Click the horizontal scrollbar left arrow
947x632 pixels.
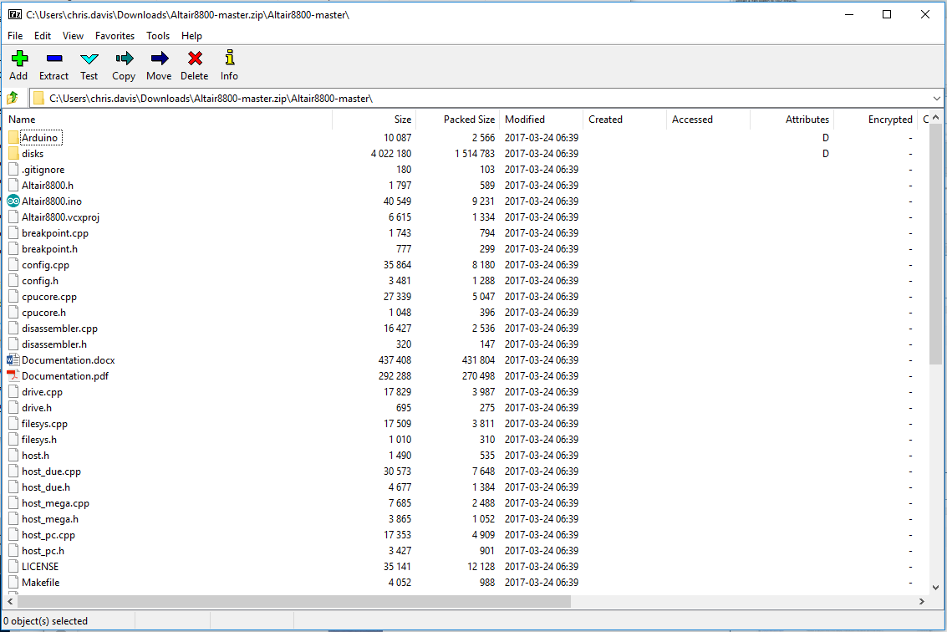tap(10, 601)
